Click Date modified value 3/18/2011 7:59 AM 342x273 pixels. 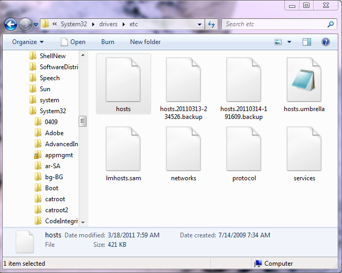[133, 235]
